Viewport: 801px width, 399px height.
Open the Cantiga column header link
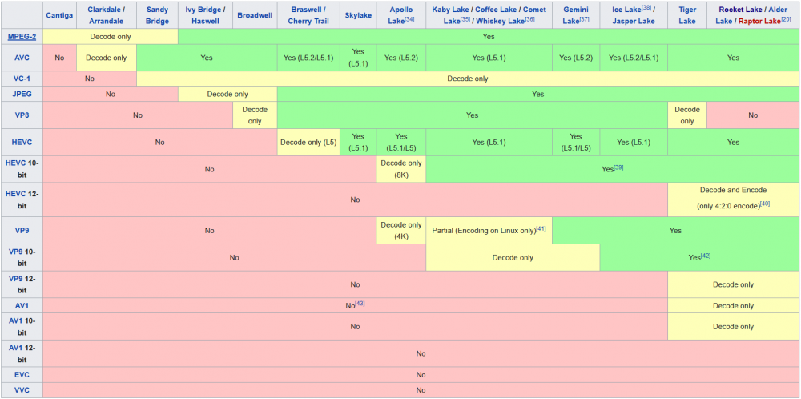tap(59, 15)
